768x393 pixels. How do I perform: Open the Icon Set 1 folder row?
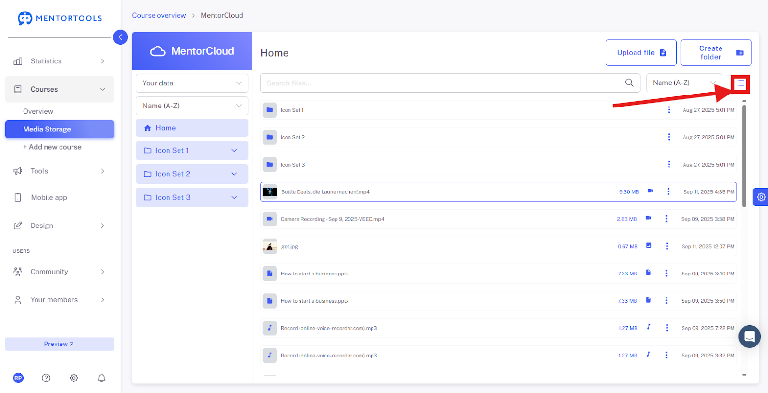(x=498, y=110)
